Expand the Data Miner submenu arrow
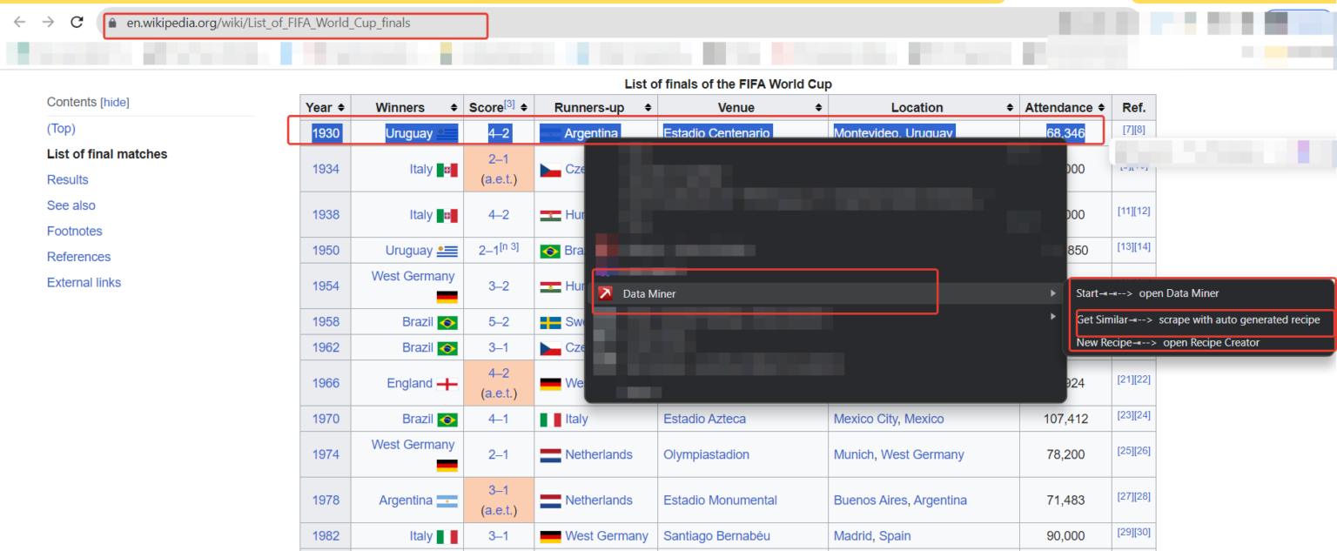The height and width of the screenshot is (551, 1337). point(1053,293)
